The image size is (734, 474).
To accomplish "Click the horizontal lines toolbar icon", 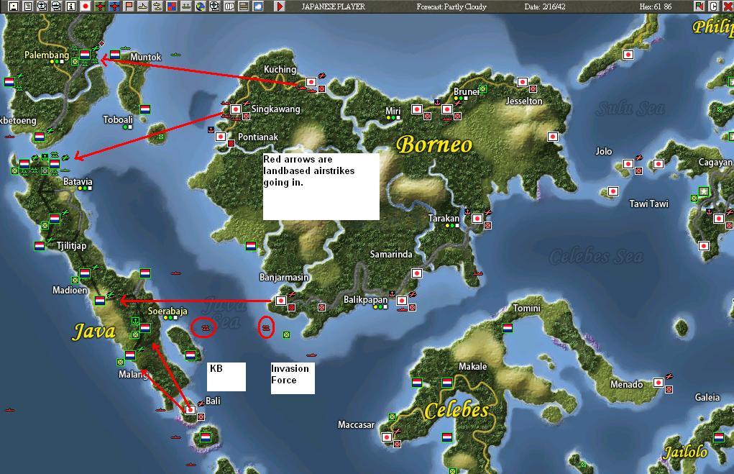I will [244, 6].
